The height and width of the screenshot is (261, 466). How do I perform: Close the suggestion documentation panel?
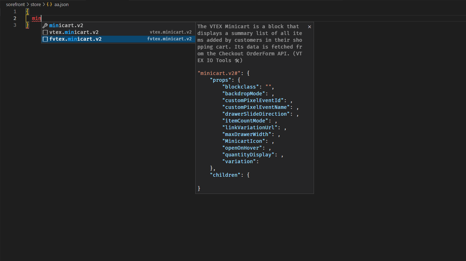click(x=309, y=26)
